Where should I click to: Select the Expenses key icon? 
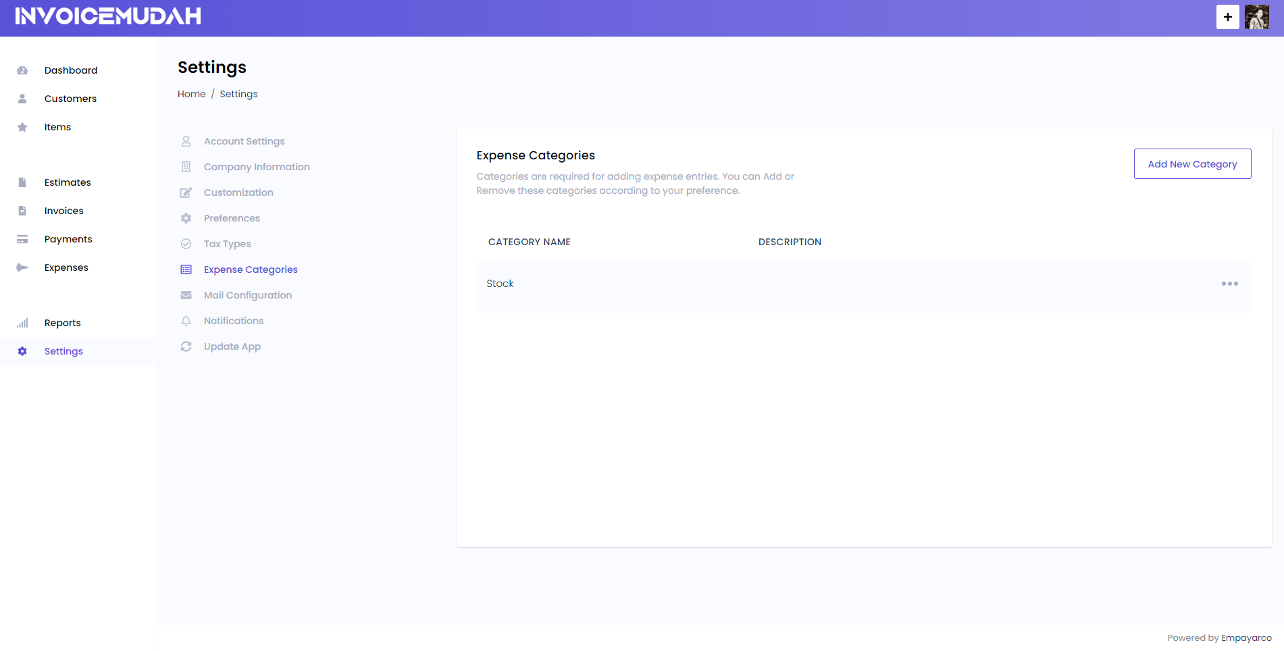pyautogui.click(x=22, y=267)
